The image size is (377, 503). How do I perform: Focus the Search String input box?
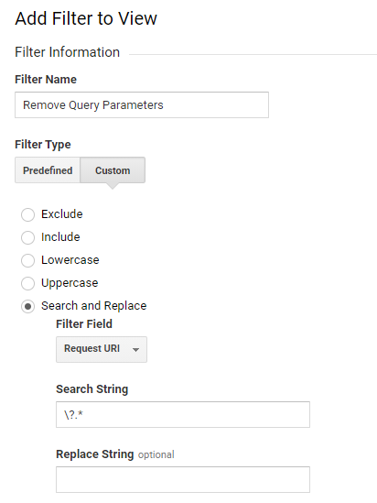tap(183, 414)
